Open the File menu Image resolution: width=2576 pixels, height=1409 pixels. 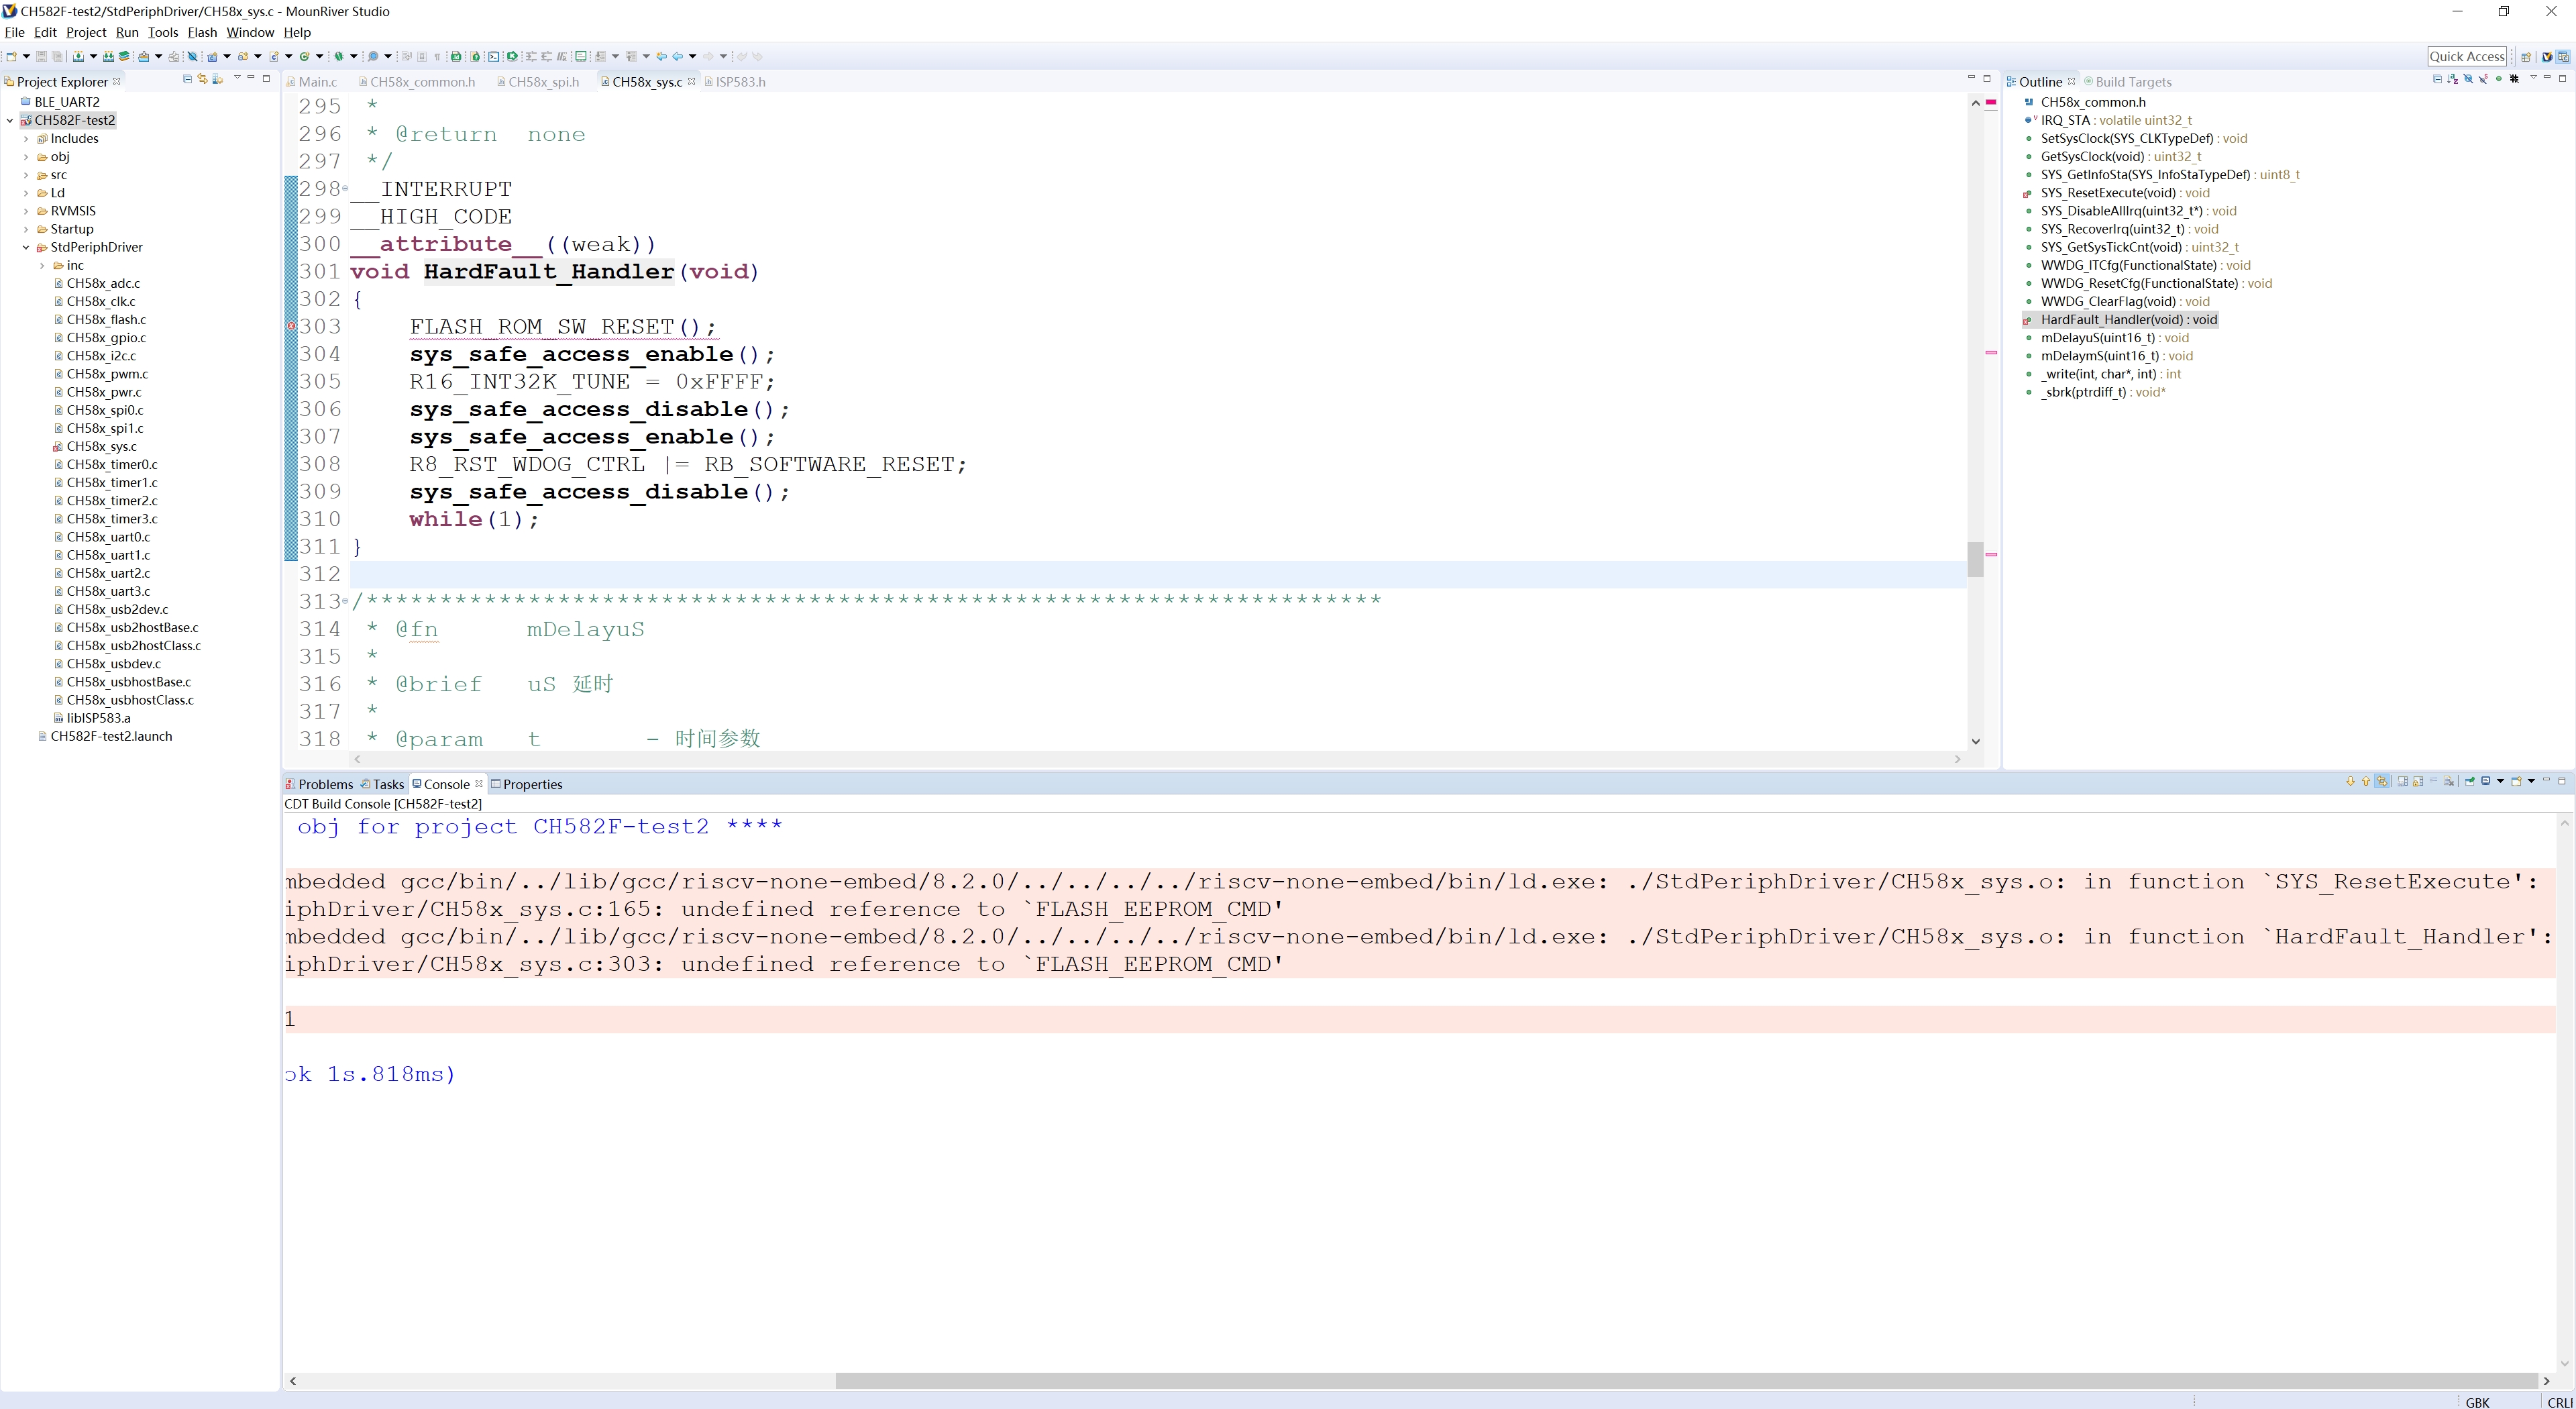coord(14,32)
